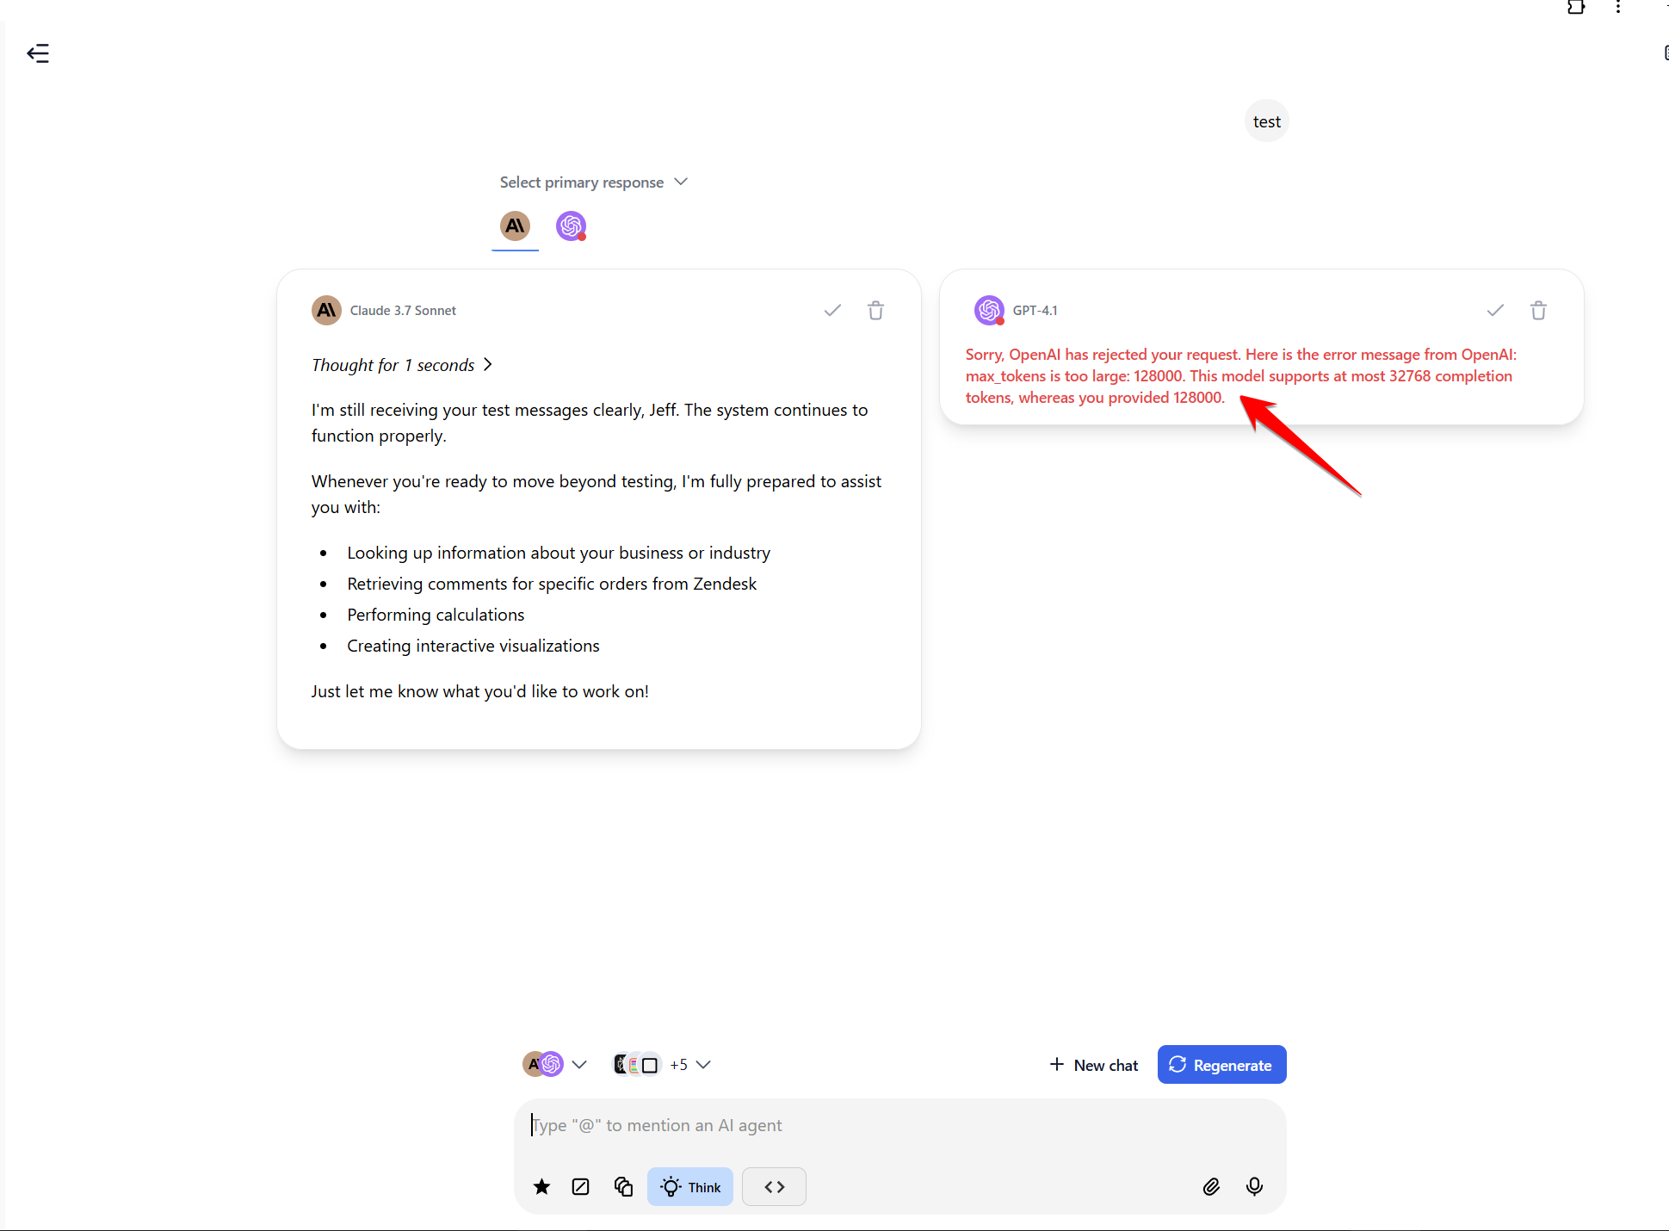Click the GPT-4.1 model name

(x=1035, y=310)
